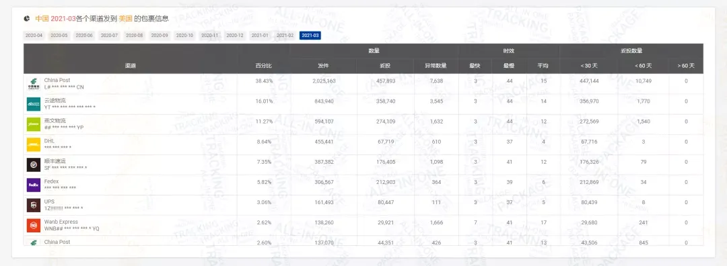Click the 云途物流 teal logo icon
Screen dimensions: 727x266
click(x=34, y=104)
